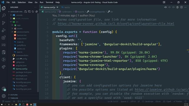This screenshot has height=106, width=189.
Task: Click VS Code icon in taskbar
Action: (x=35, y=105)
